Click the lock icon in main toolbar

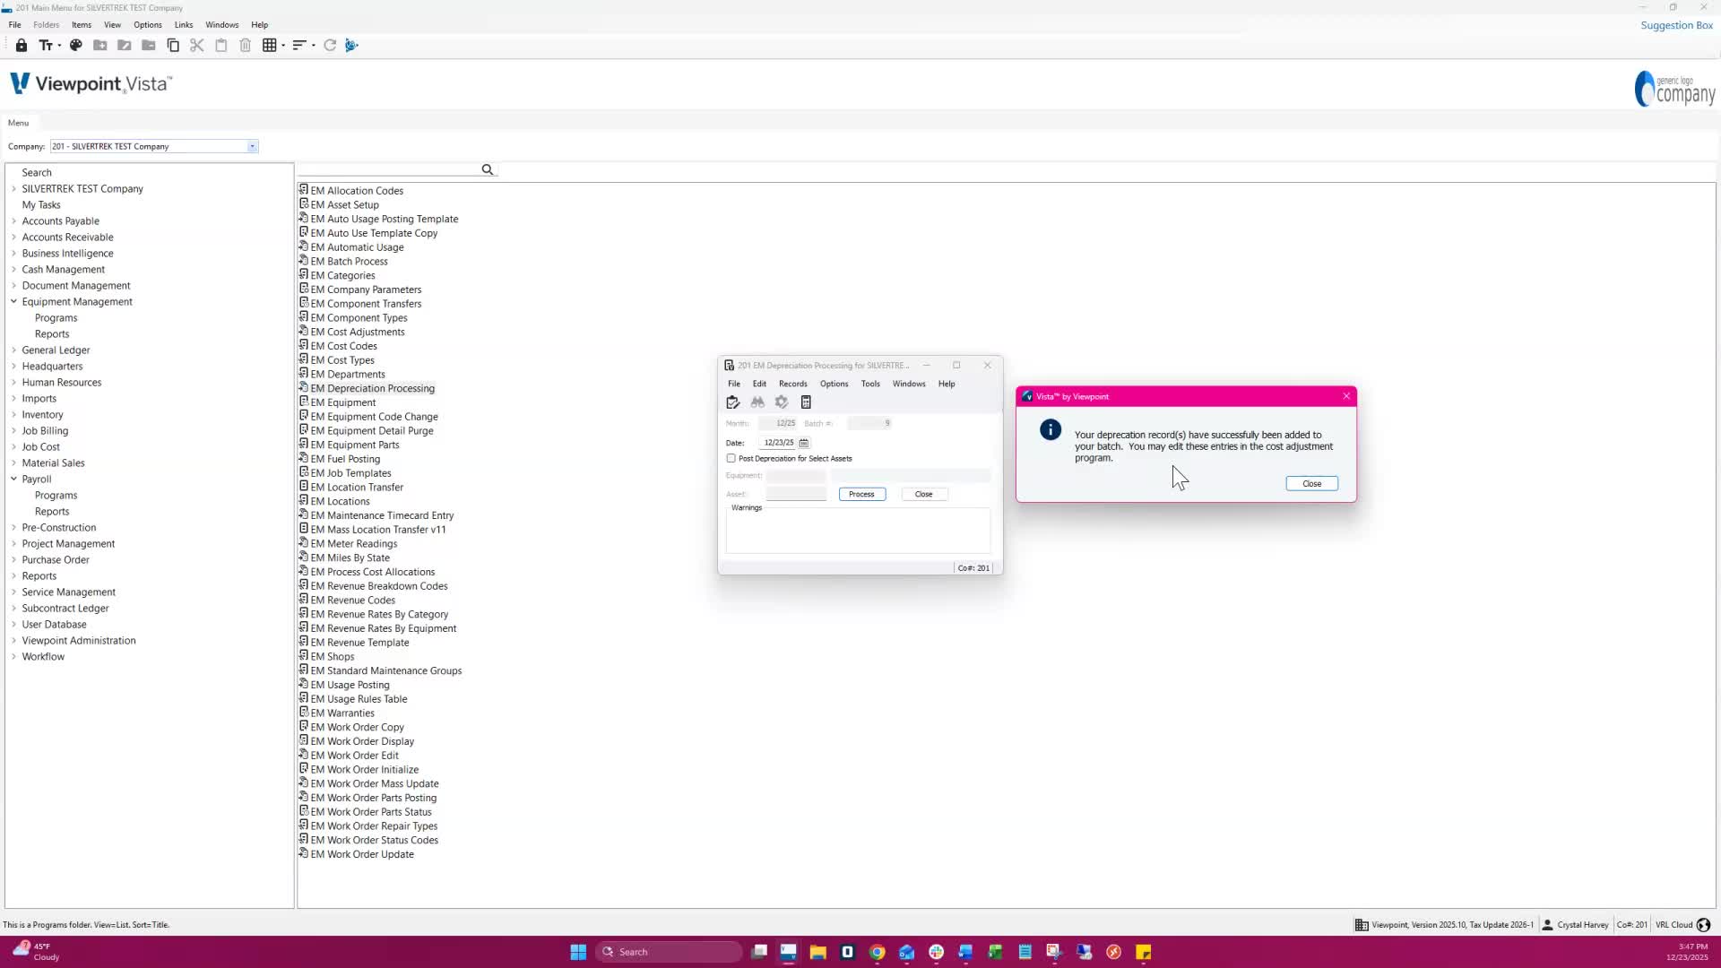(x=22, y=46)
